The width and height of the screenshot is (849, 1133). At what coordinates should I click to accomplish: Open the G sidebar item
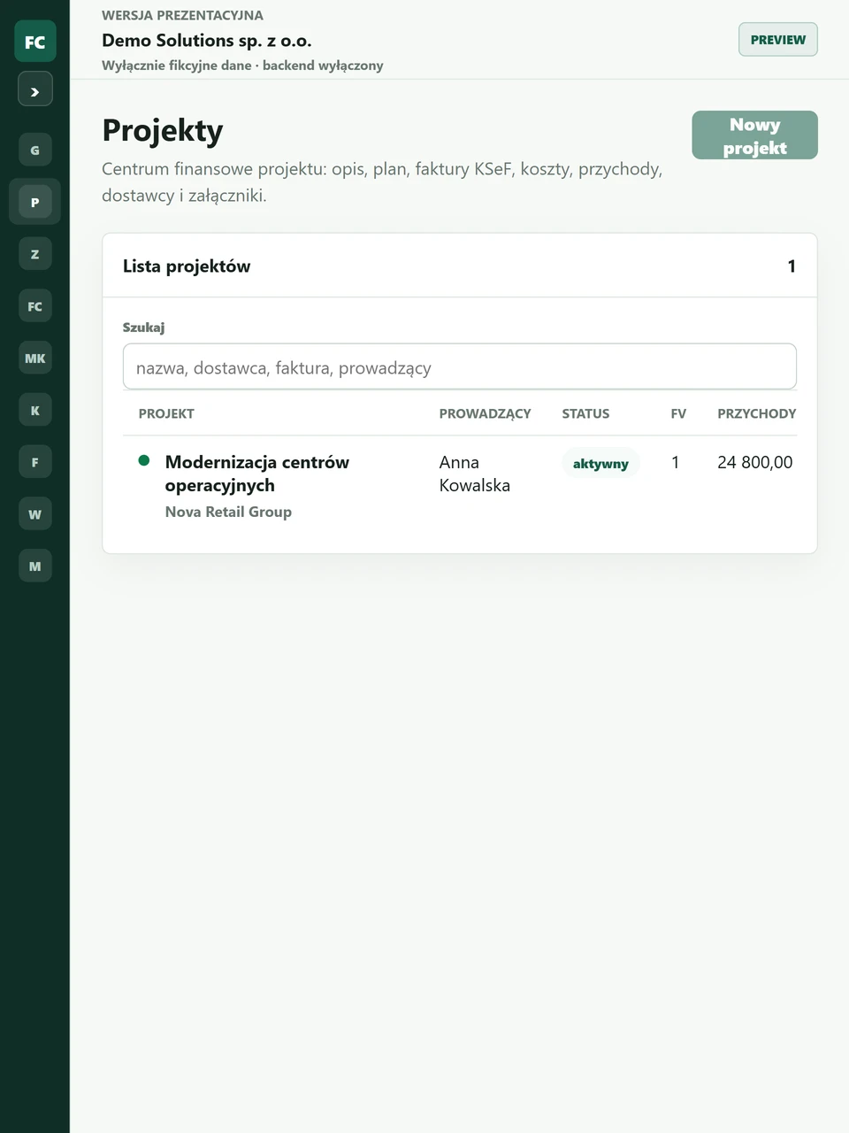point(35,150)
